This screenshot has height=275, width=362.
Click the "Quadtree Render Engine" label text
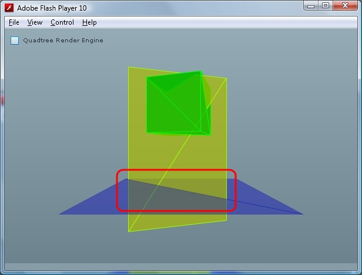click(x=63, y=41)
